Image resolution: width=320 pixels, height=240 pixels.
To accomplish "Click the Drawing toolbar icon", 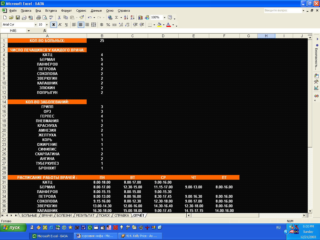I will (147, 17).
